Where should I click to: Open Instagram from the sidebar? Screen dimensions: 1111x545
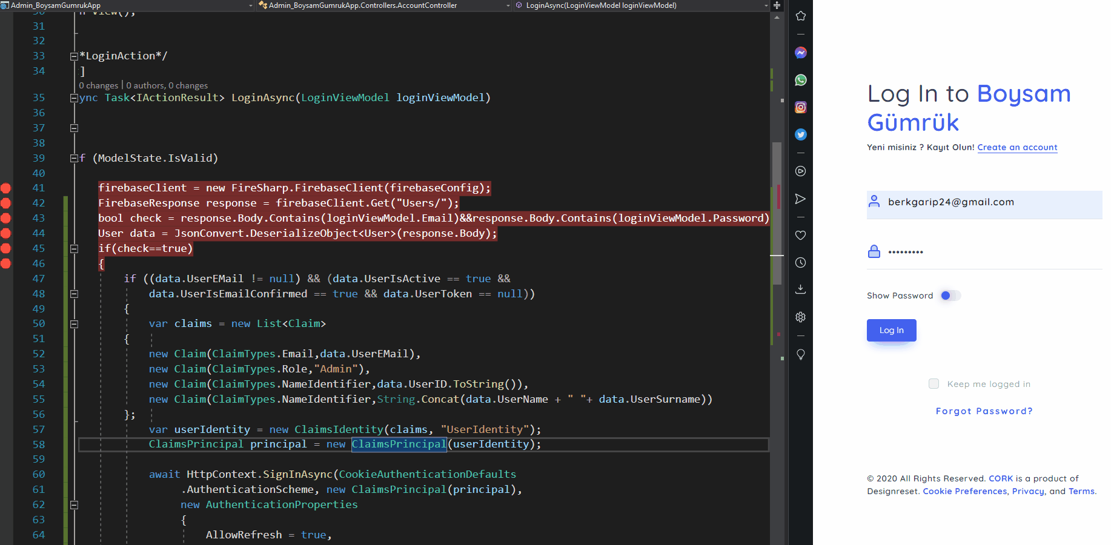(800, 107)
